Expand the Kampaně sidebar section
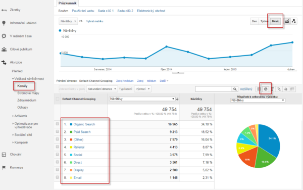The height and width of the screenshot is (190, 303). [x=20, y=142]
